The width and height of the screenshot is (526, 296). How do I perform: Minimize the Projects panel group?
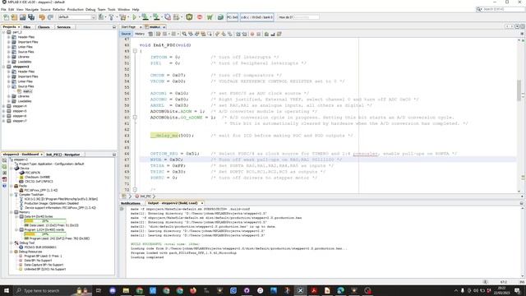tap(114, 27)
